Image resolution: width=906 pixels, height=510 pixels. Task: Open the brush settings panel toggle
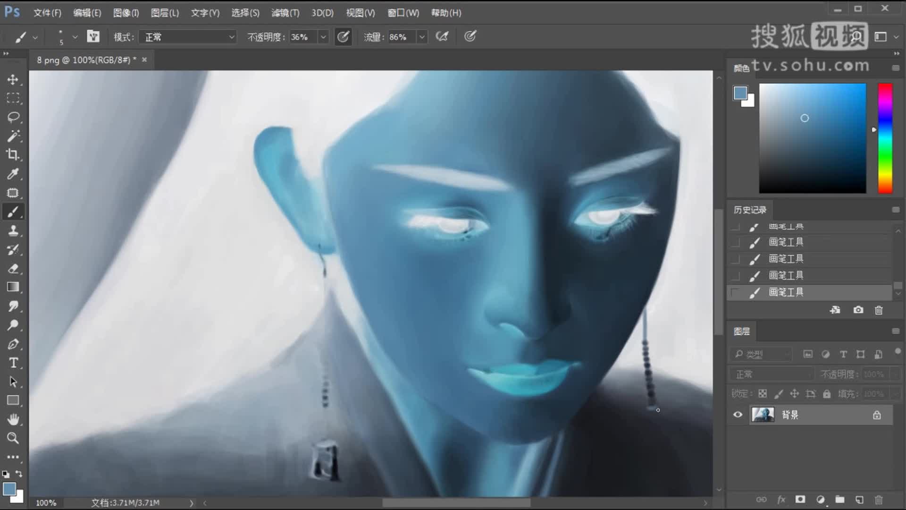point(93,36)
